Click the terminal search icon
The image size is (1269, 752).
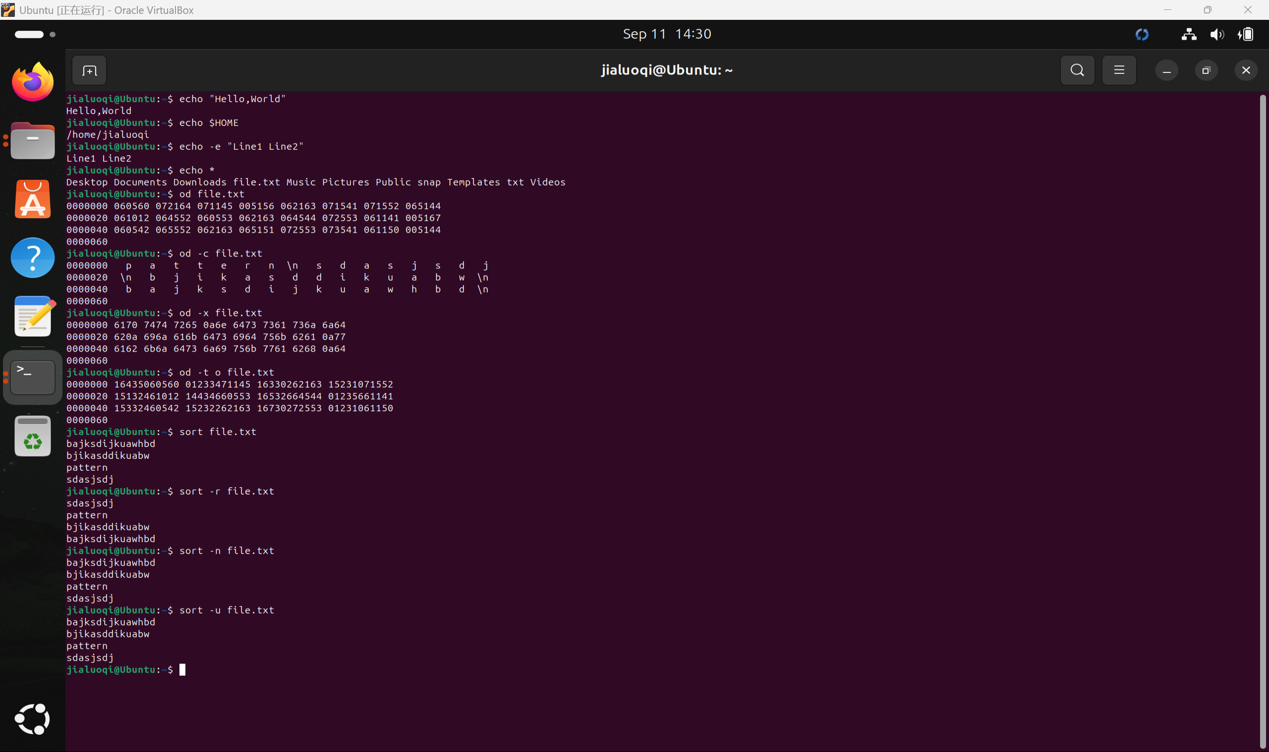click(x=1077, y=70)
